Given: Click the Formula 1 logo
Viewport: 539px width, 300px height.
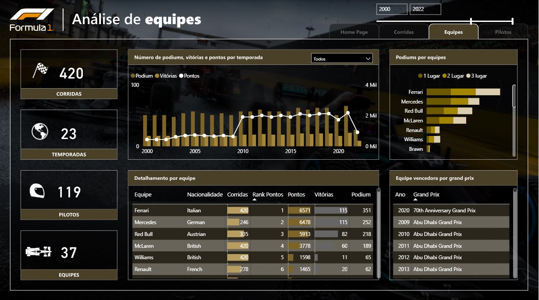Looking at the screenshot, I should [32, 20].
